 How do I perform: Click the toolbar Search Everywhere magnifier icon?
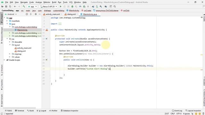tap(115, 6)
